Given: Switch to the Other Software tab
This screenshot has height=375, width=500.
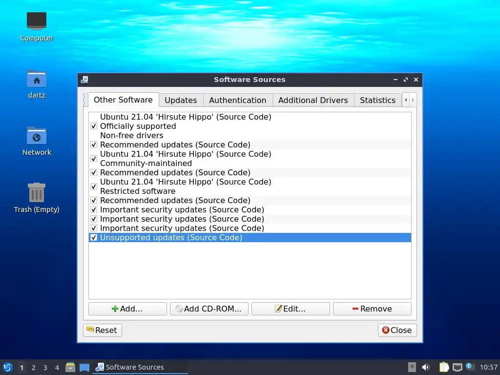Looking at the screenshot, I should (x=124, y=100).
